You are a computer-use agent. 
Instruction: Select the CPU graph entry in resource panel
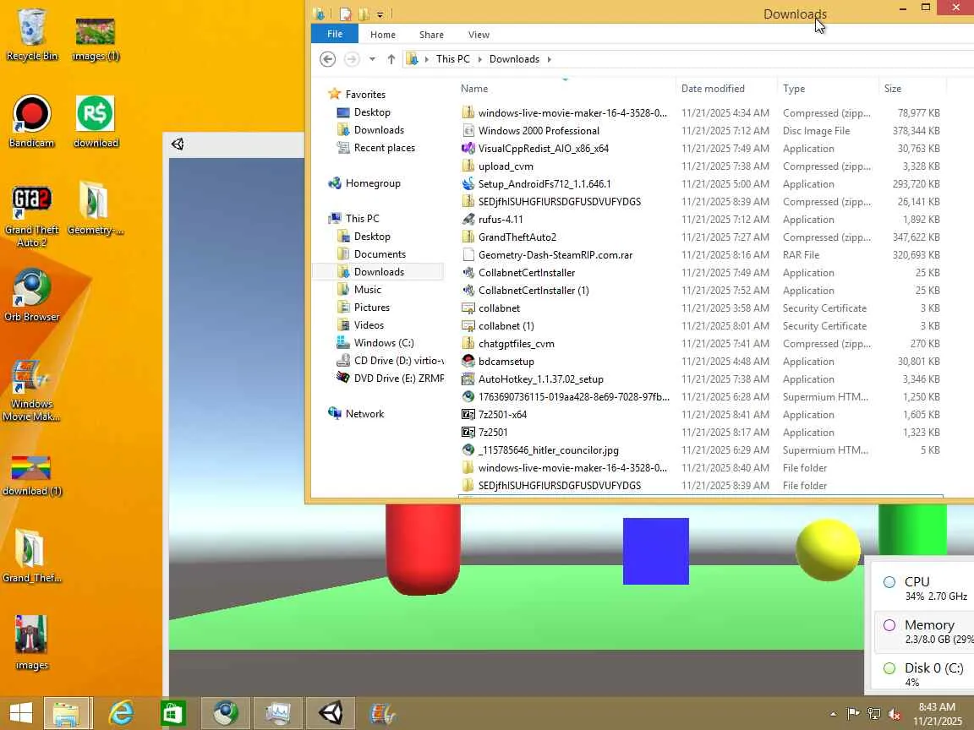[x=924, y=588]
